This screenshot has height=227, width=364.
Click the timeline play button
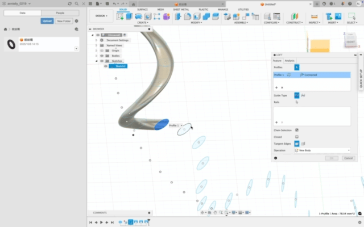101,222
